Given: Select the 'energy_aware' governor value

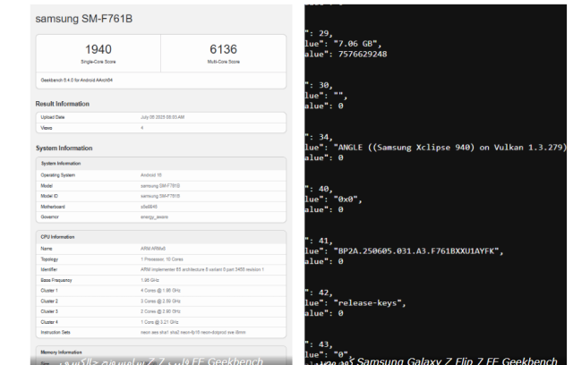Looking at the screenshot, I should (154, 217).
